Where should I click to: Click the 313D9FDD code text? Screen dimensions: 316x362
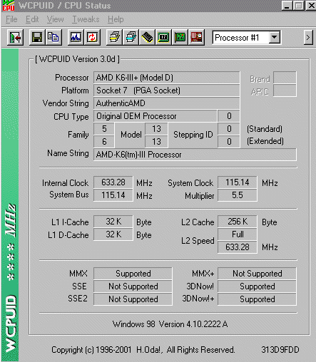(280, 350)
